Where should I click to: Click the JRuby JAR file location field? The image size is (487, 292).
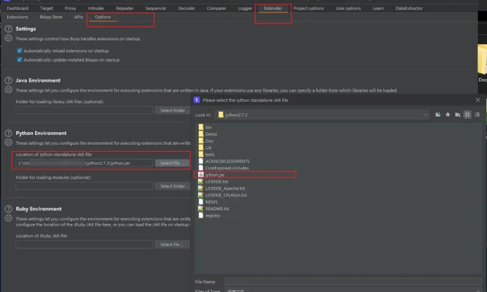tap(84, 244)
